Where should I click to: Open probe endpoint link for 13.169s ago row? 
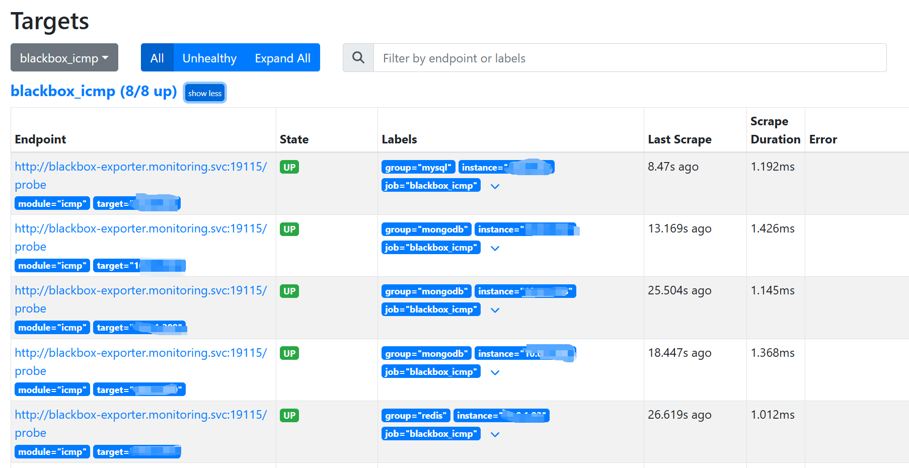coord(141,238)
